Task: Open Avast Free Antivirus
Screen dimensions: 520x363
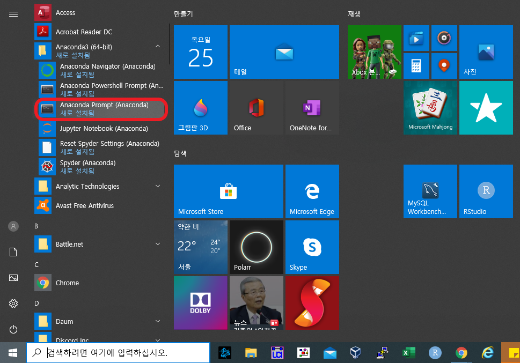Action: 99,205
